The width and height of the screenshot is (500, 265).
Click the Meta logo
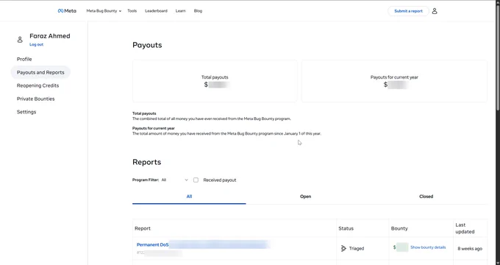coord(67,11)
